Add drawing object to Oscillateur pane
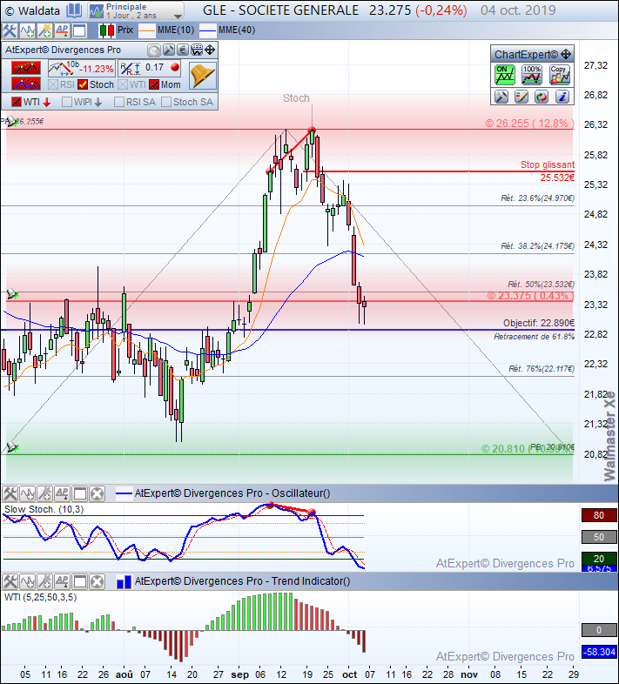This screenshot has width=619, height=684. coord(44,493)
